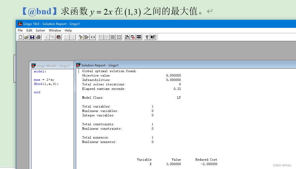Click the 'Reduced Cost' column header
This screenshot has width=296, height=169.
206,160
